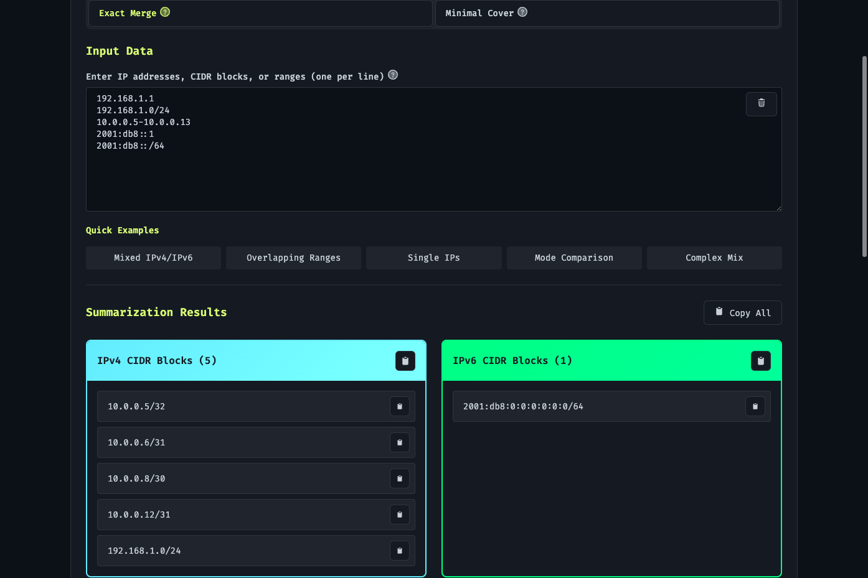The image size is (868, 578).
Task: Click the 10.0.0.8/30 result text
Action: 136,478
